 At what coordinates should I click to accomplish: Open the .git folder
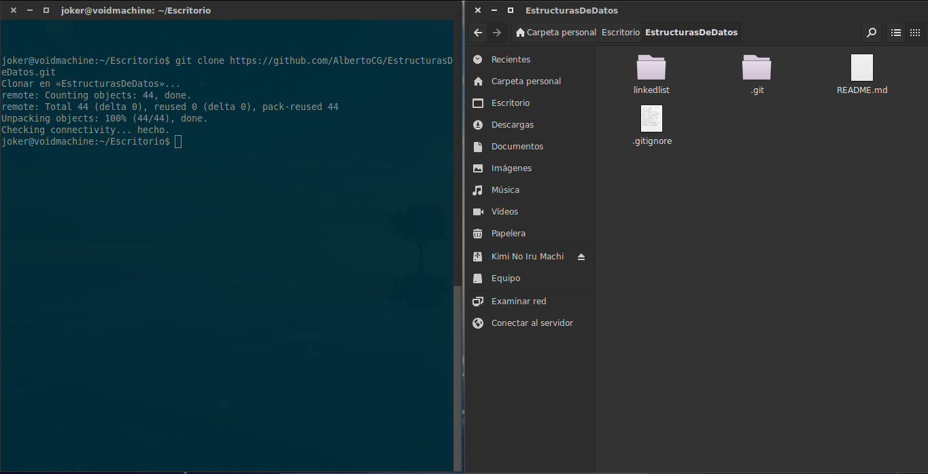(757, 69)
